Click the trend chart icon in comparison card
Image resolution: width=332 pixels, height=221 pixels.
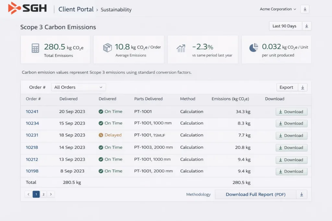point(181,49)
